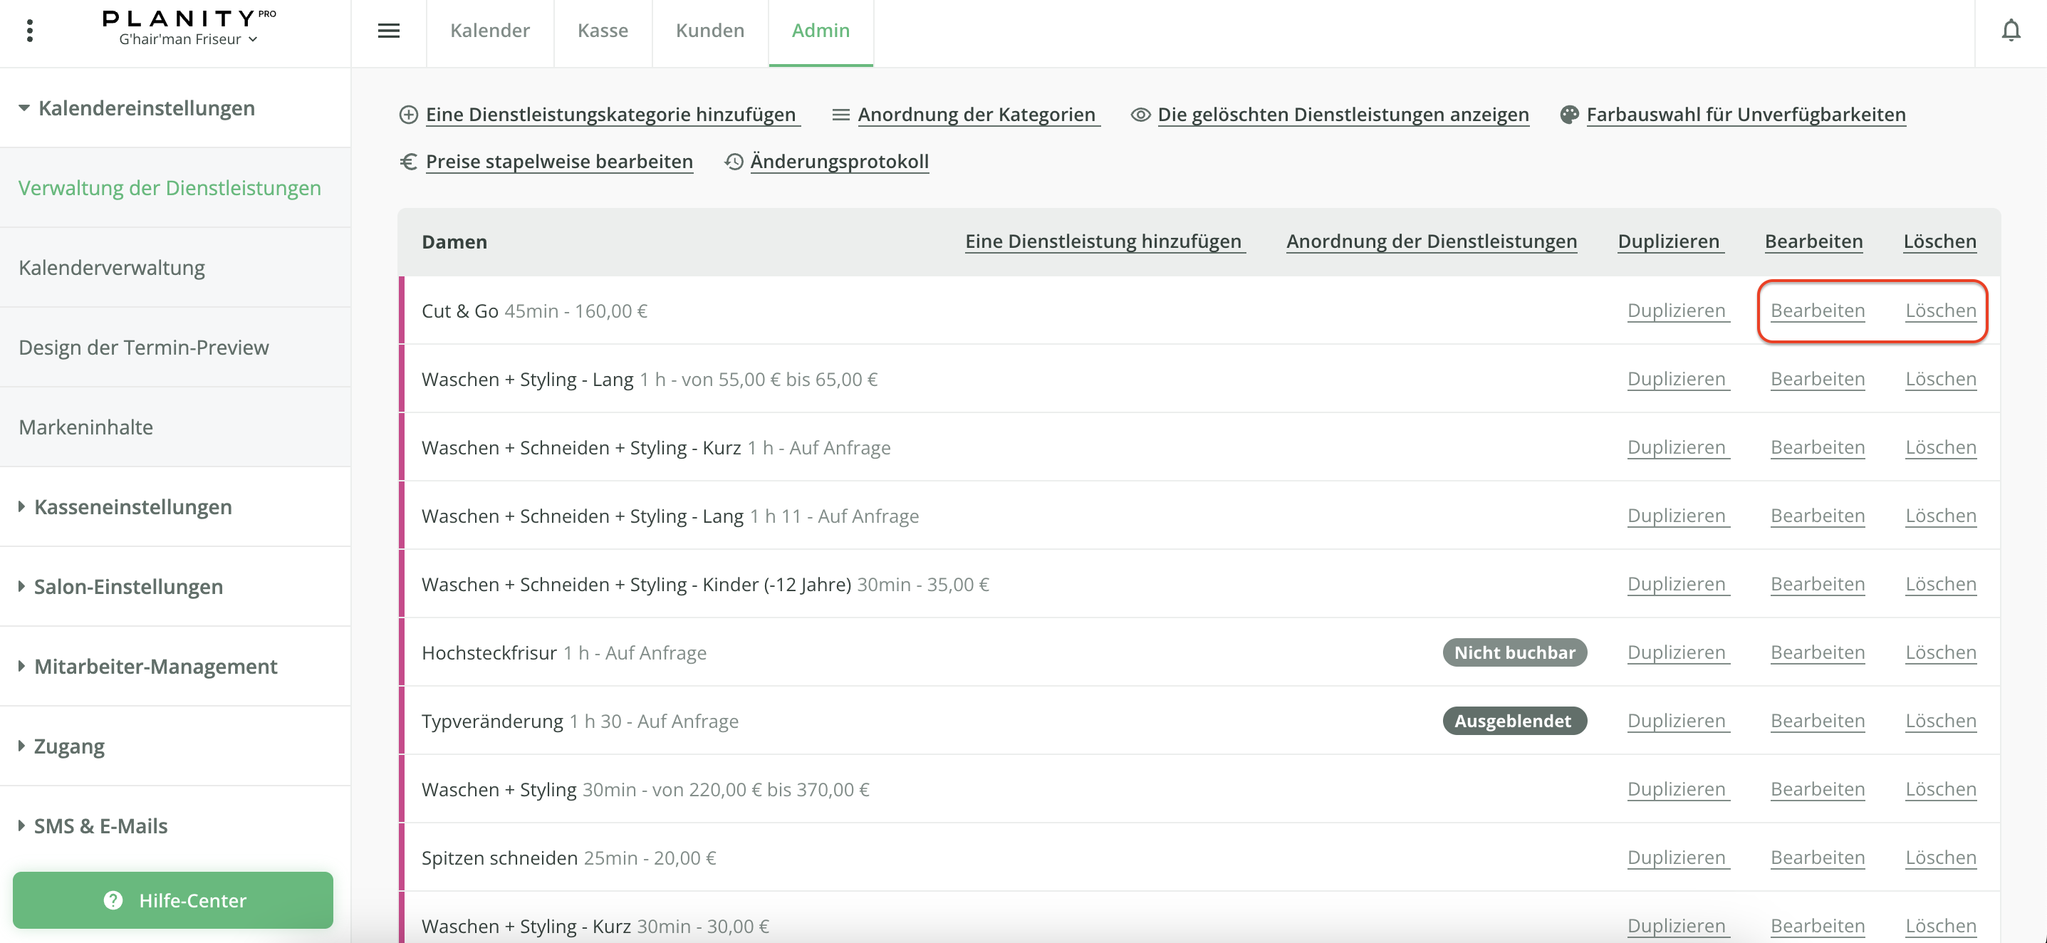Show deleted services via the eye icon

(x=1140, y=115)
